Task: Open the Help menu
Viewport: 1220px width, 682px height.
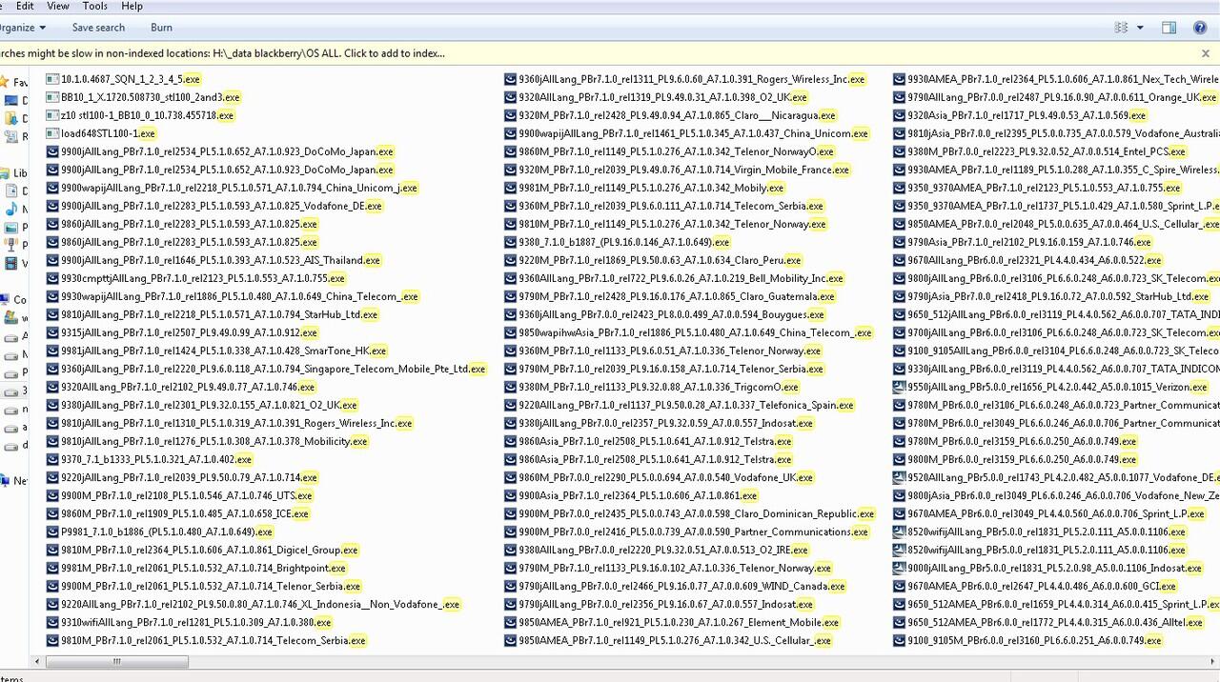Action: [x=132, y=6]
